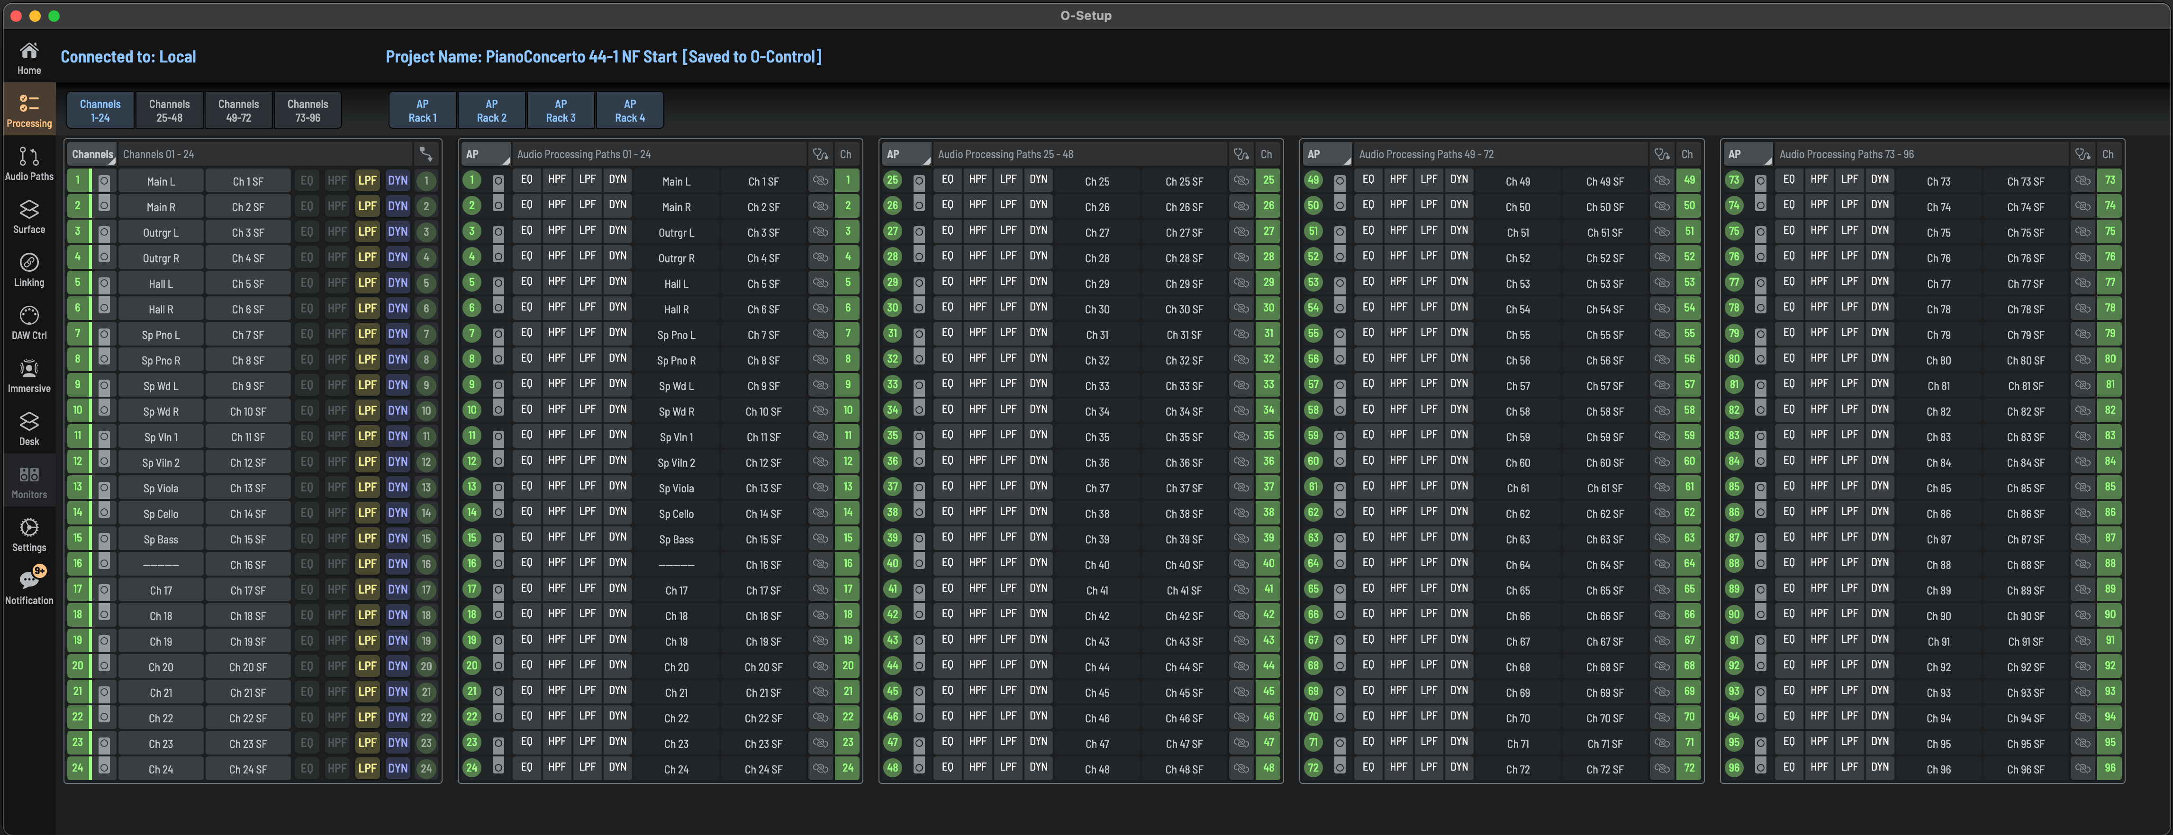The height and width of the screenshot is (835, 2173).
Task: Select the green channel number 24 box
Action: coord(78,768)
